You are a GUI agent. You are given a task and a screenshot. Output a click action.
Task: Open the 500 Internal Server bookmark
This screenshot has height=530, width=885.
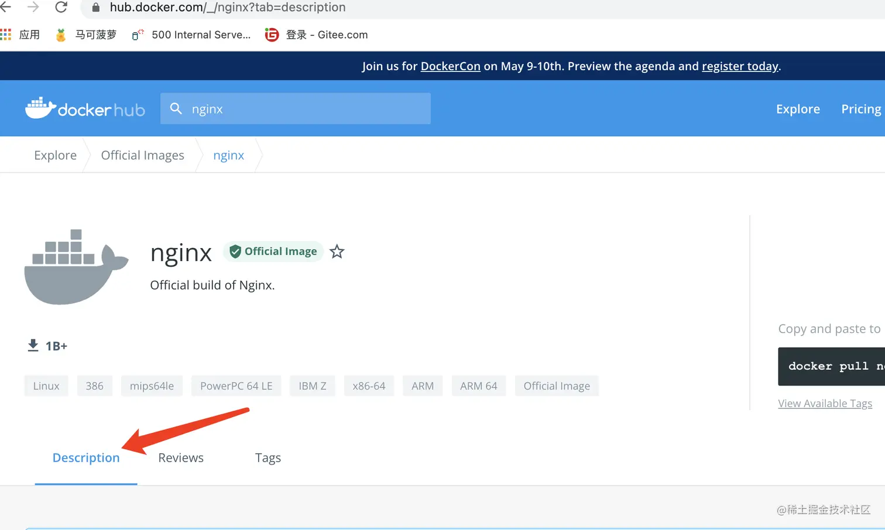coord(191,35)
